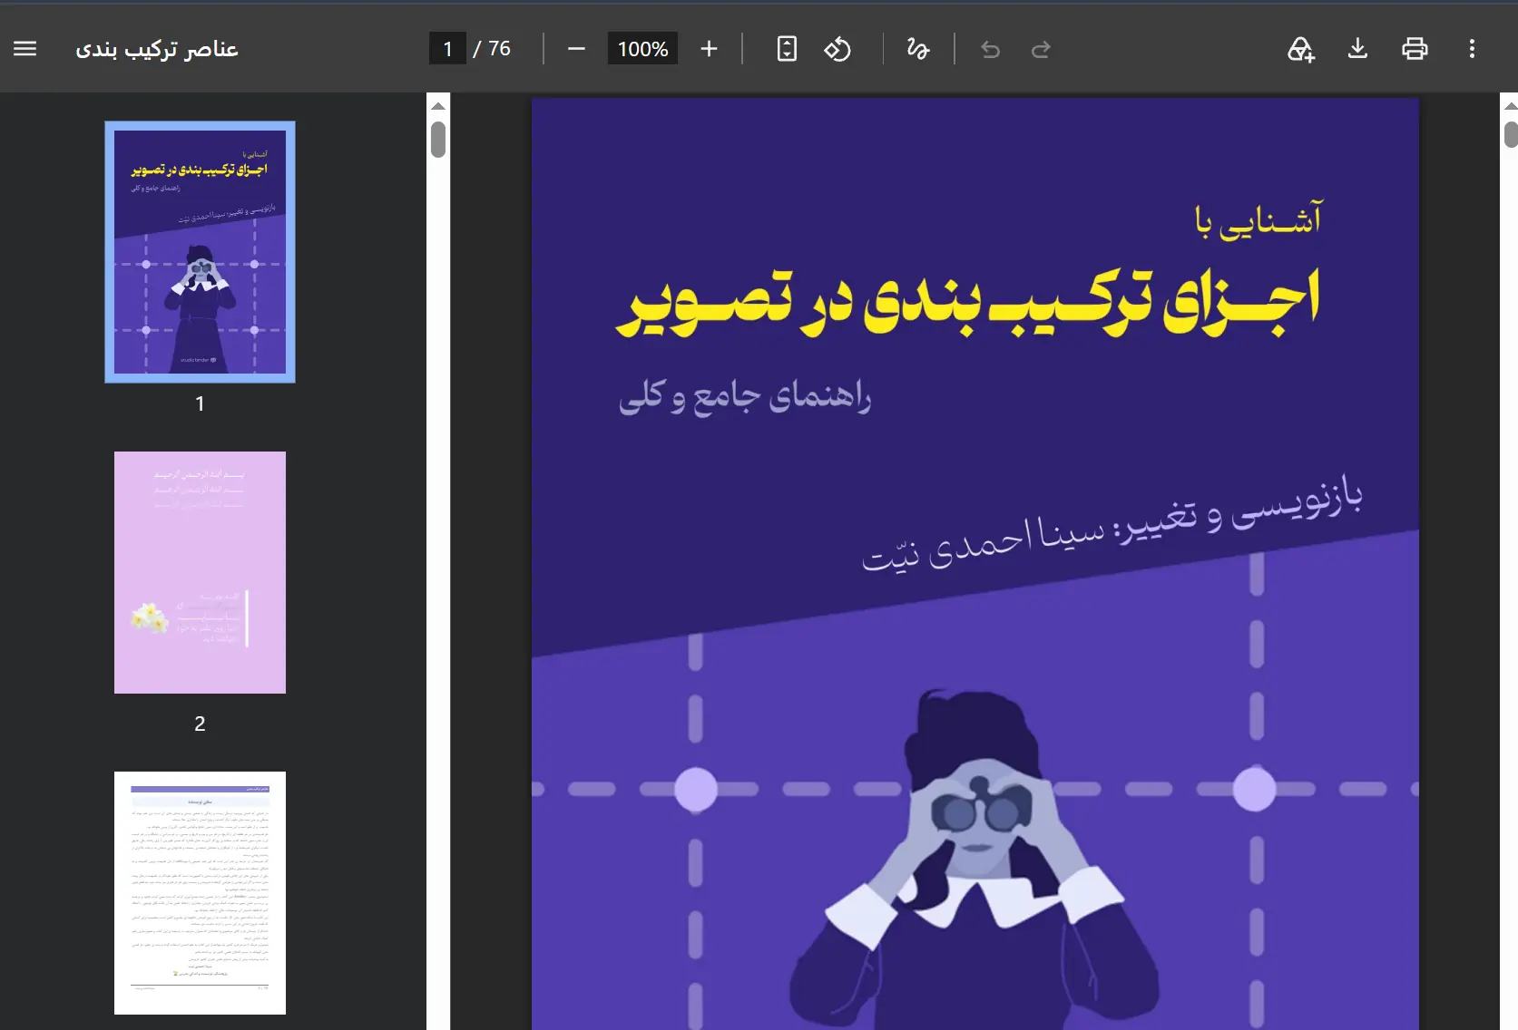Image resolution: width=1518 pixels, height=1030 pixels.
Task: Save the PDF to Google Drive
Action: tap(1300, 49)
